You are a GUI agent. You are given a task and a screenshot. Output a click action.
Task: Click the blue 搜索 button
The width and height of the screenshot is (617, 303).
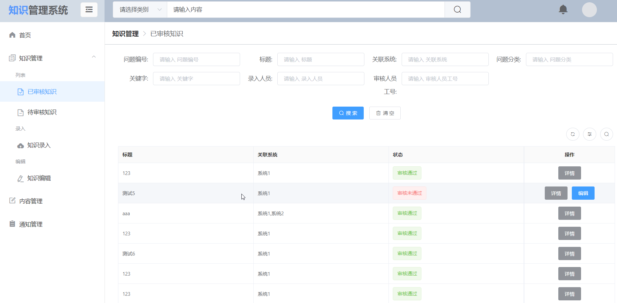pyautogui.click(x=348, y=113)
